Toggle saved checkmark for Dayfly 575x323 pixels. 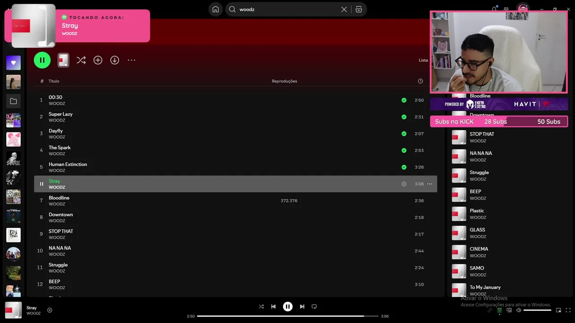click(404, 134)
